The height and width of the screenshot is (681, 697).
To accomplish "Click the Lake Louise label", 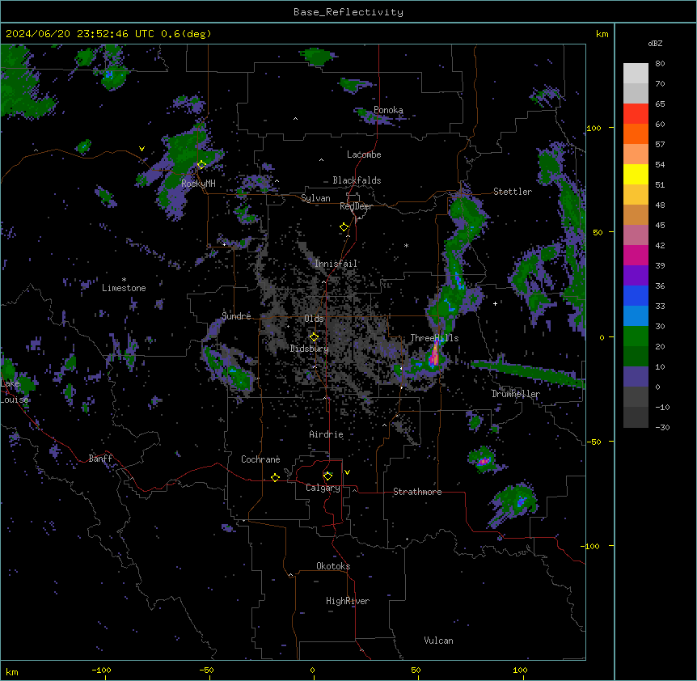I will (15, 391).
